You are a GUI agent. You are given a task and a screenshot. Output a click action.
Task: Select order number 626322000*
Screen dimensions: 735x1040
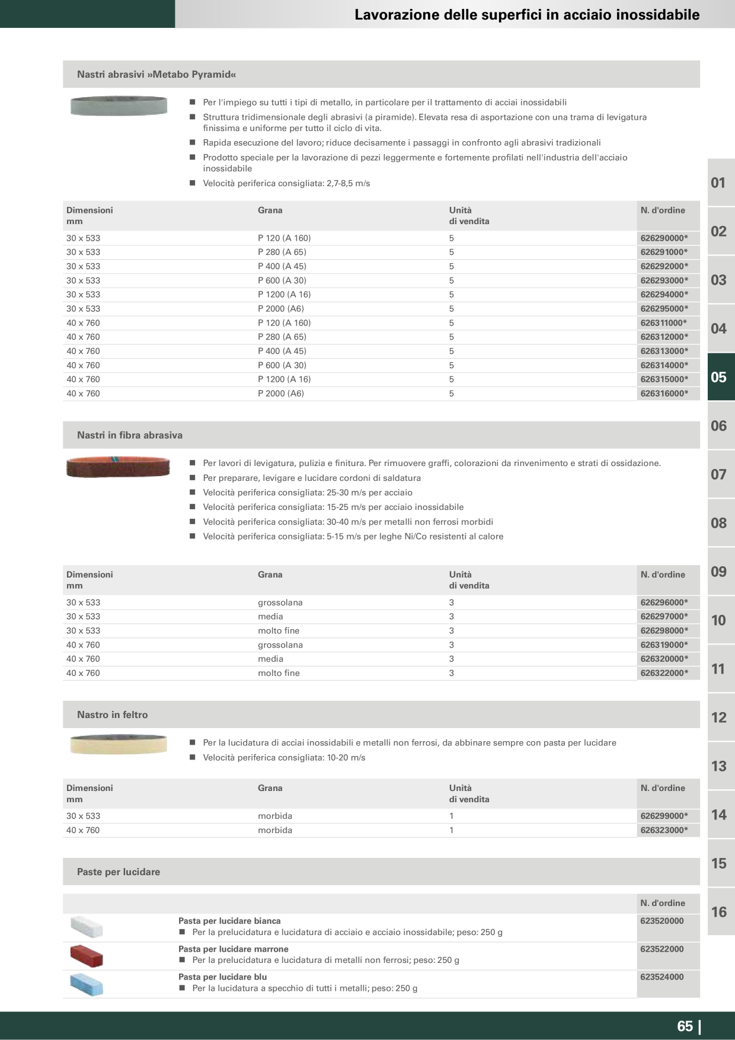[664, 674]
